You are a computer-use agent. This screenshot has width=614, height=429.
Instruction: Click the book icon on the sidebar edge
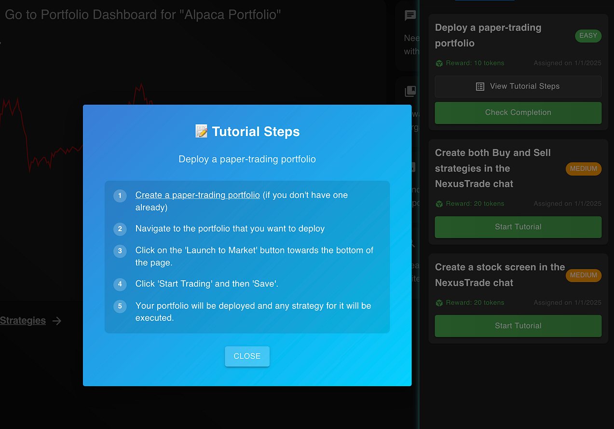tap(409, 91)
